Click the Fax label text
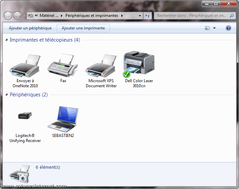The height and width of the screenshot is (189, 239). coord(63,81)
